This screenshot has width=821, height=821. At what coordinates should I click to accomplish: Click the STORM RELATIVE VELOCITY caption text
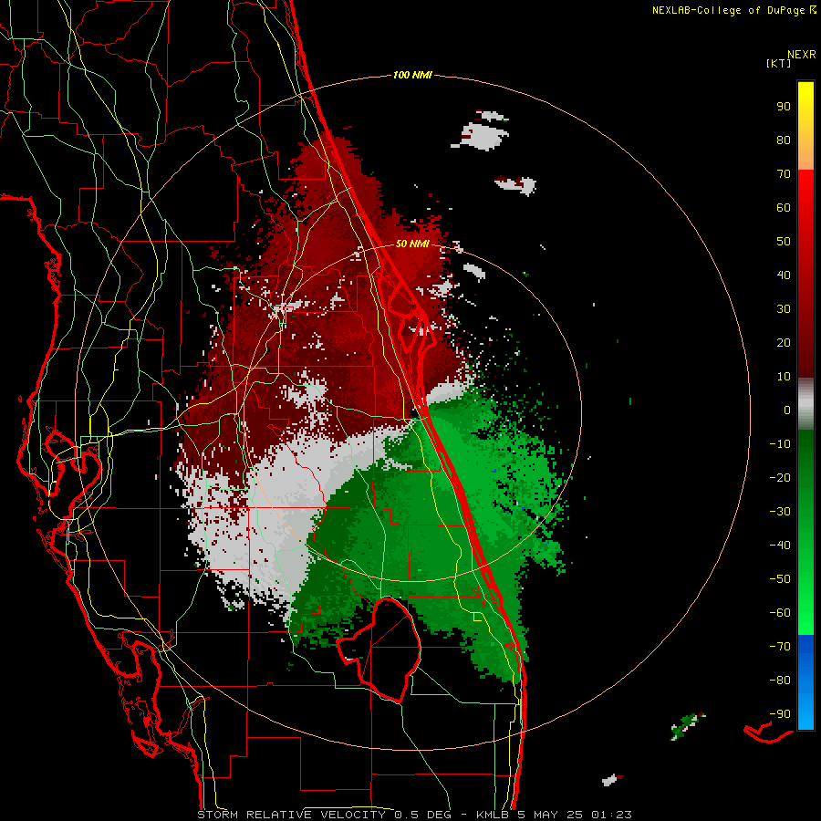point(291,815)
